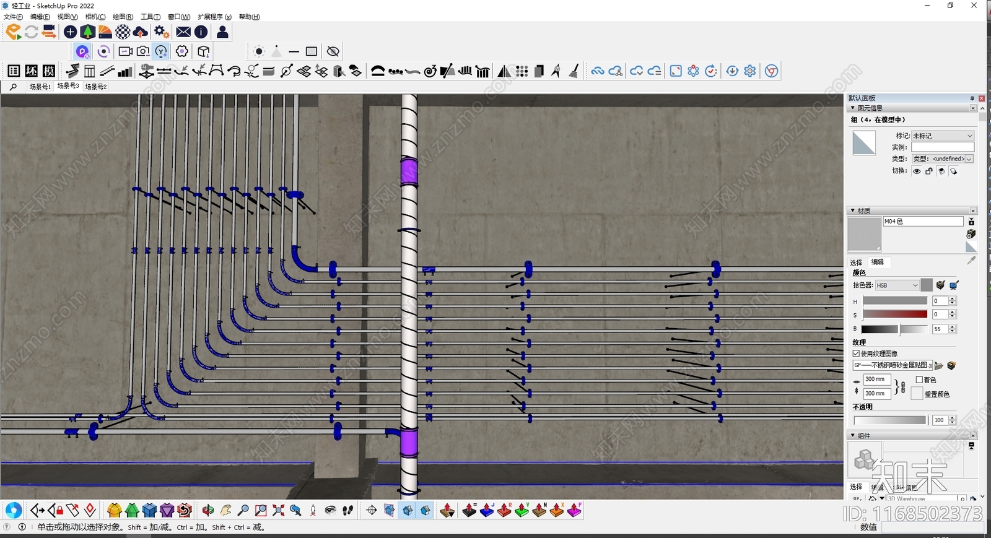Collapse the 组件 panel section

pos(853,436)
